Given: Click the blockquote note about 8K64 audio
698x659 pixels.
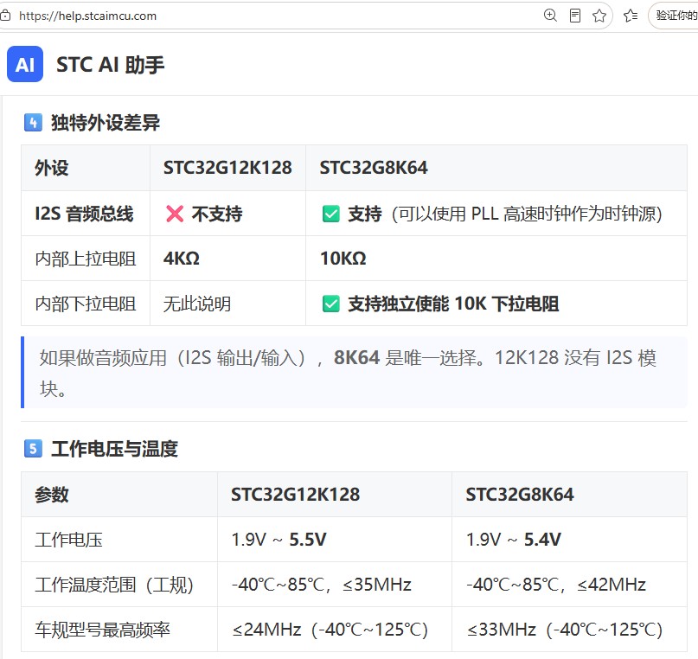Looking at the screenshot, I should [354, 373].
